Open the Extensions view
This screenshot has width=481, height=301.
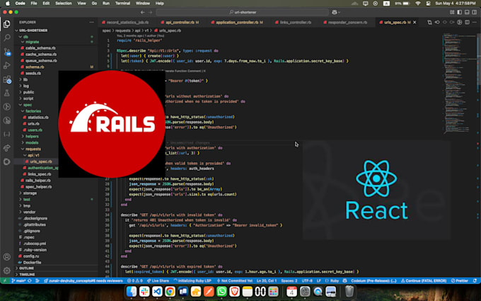coord(7,79)
